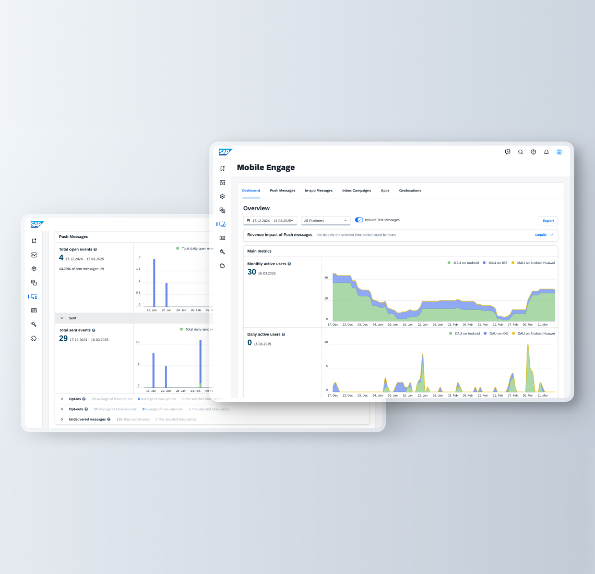Open the All Platforms dropdown

pyautogui.click(x=325, y=220)
